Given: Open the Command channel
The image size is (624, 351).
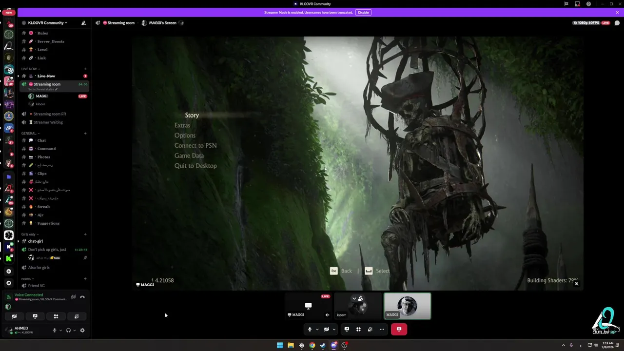Looking at the screenshot, I should pyautogui.click(x=54, y=149).
